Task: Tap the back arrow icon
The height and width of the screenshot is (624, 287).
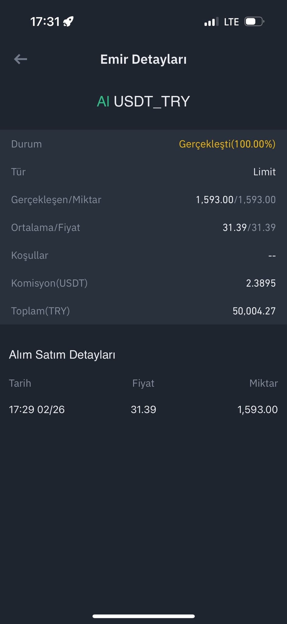Action: [21, 59]
